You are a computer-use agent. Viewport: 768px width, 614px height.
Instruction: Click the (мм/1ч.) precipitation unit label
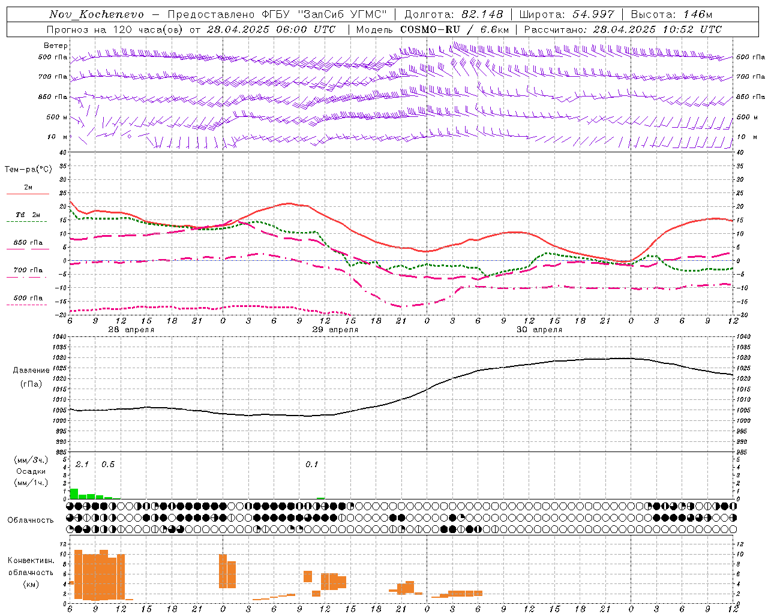(x=31, y=483)
